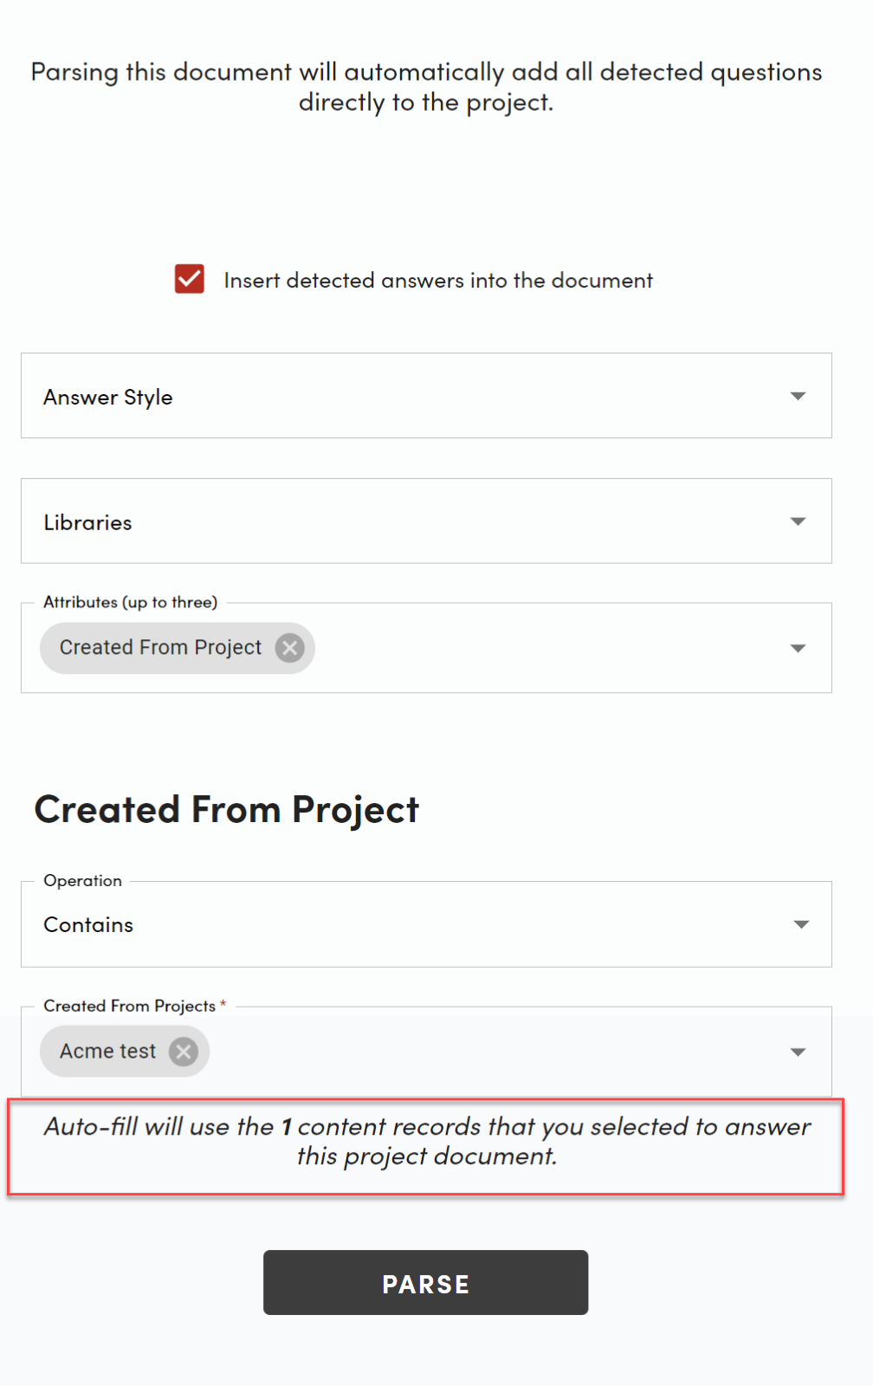
Task: Click the parsing document description text
Action: [x=426, y=87]
